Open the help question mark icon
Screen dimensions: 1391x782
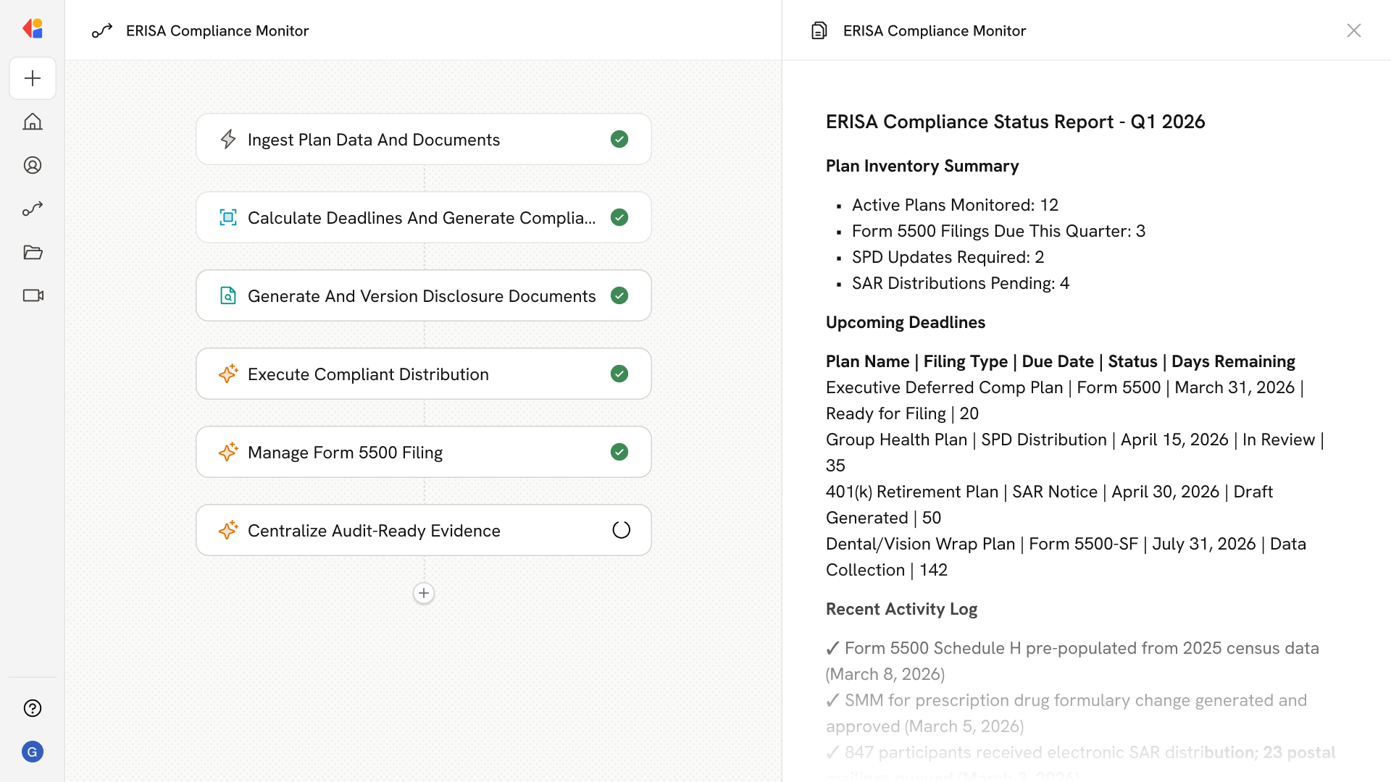click(x=33, y=708)
